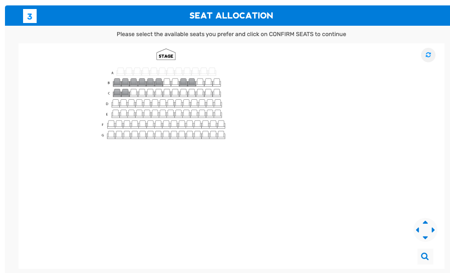Choose the rightmost seat in row C
Viewport: 450px width, 273px height.
tap(217, 93)
